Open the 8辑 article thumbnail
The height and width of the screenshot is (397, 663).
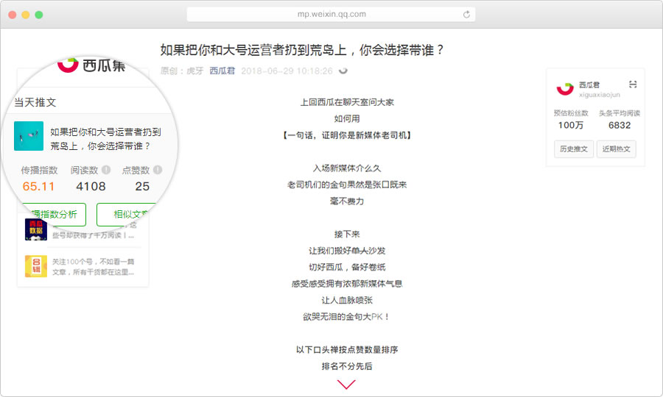36,266
